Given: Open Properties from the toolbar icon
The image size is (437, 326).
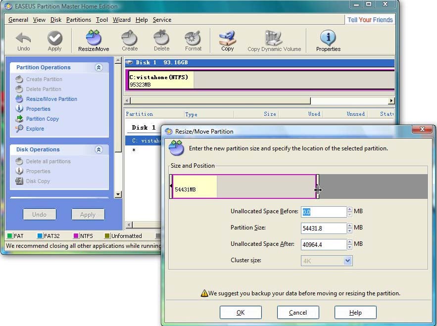Looking at the screenshot, I should [x=328, y=38].
